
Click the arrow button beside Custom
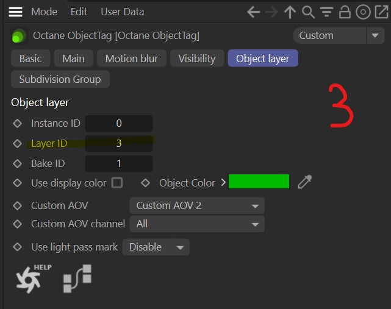[375, 35]
